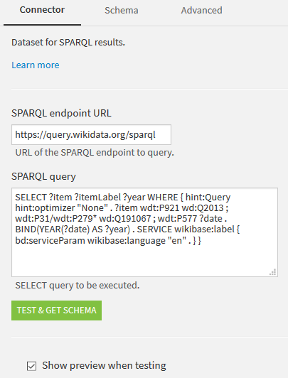Image resolution: width=288 pixels, height=378 pixels.
Task: Click the 'SPARQL endpoint URL' label
Action: [x=61, y=113]
